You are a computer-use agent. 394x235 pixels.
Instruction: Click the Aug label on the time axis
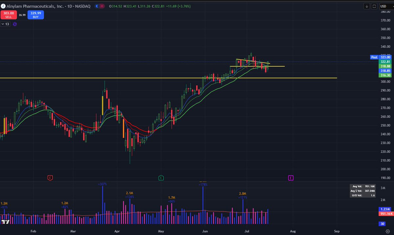tap(293, 231)
